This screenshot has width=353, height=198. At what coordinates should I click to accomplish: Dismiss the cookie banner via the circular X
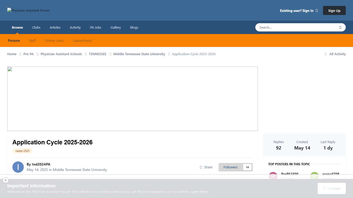pyautogui.click(x=6, y=180)
